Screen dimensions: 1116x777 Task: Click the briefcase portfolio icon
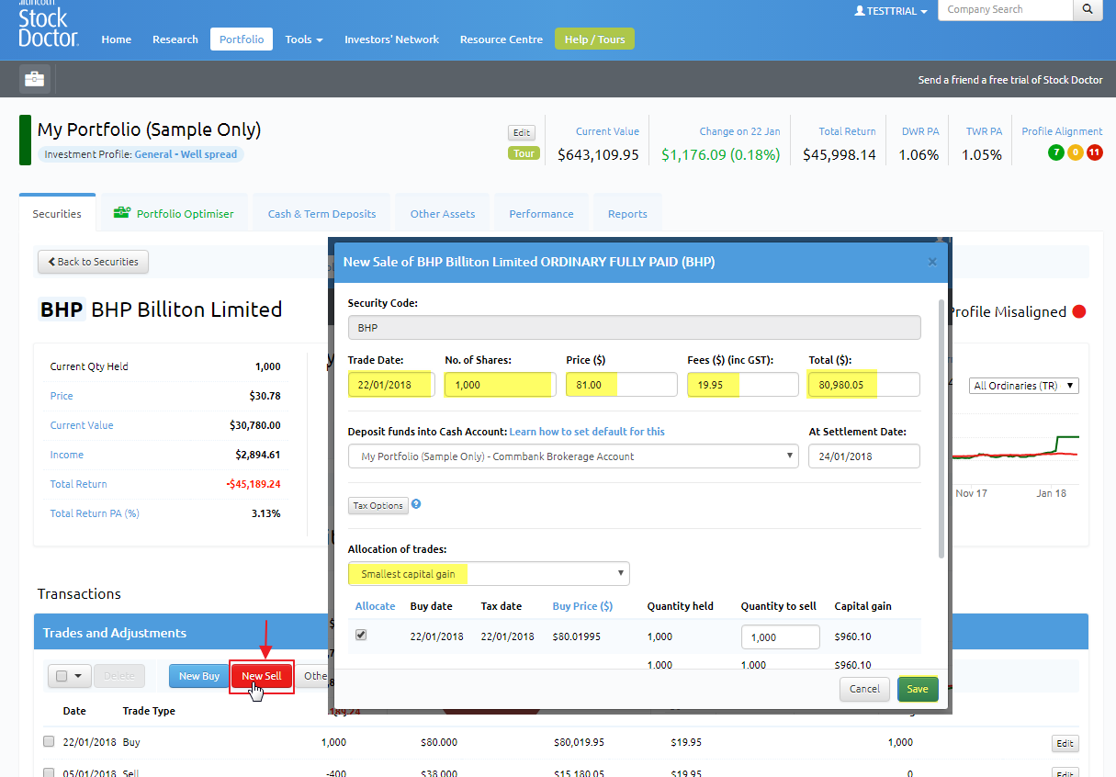point(34,79)
